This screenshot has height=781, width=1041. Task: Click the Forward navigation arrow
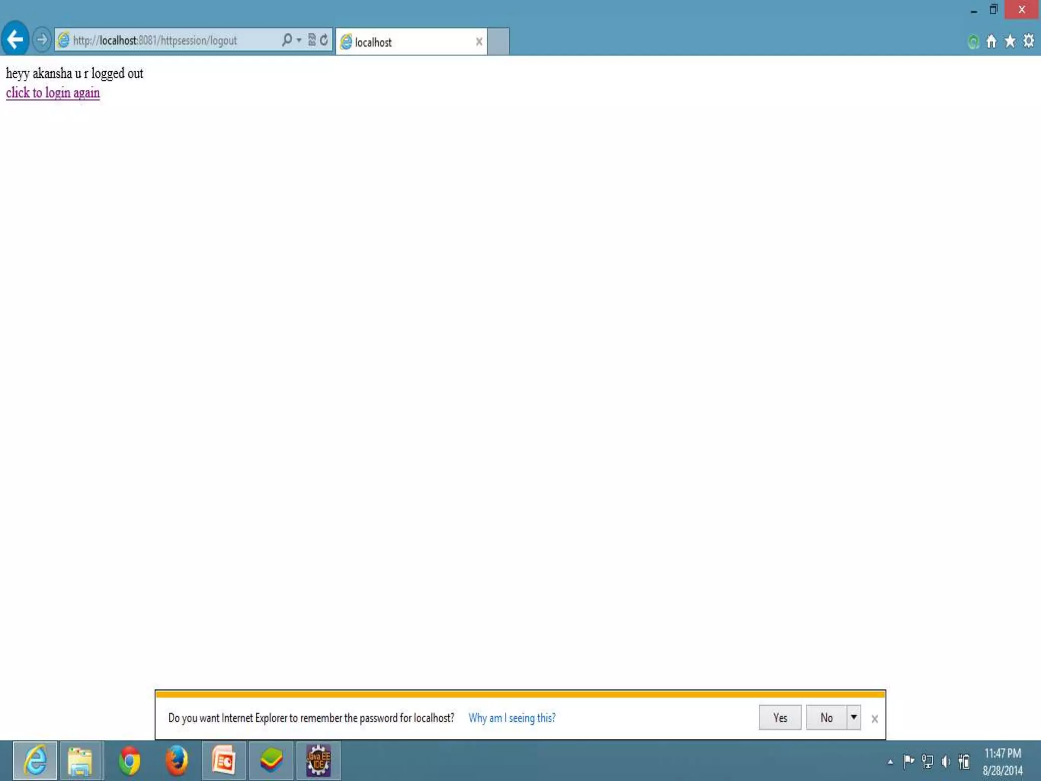coord(42,39)
